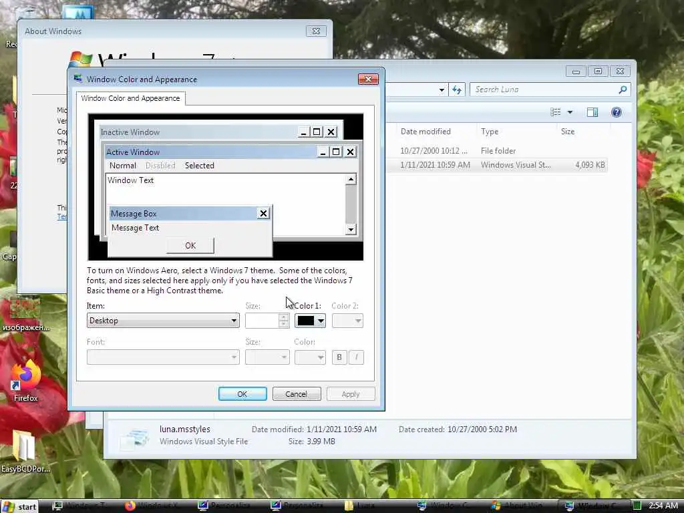Open the изображен... image on desktop
684x513 pixels.
coord(25,313)
